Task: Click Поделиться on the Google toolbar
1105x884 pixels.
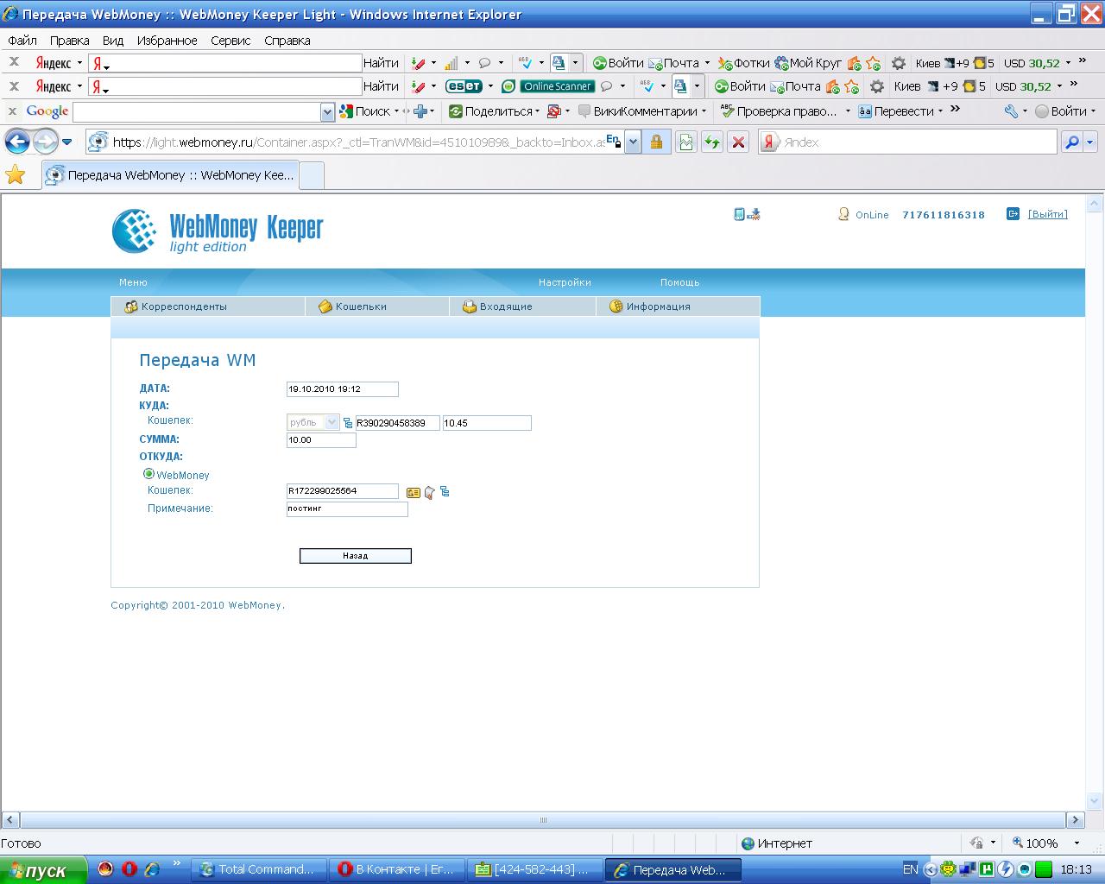Action: 490,111
